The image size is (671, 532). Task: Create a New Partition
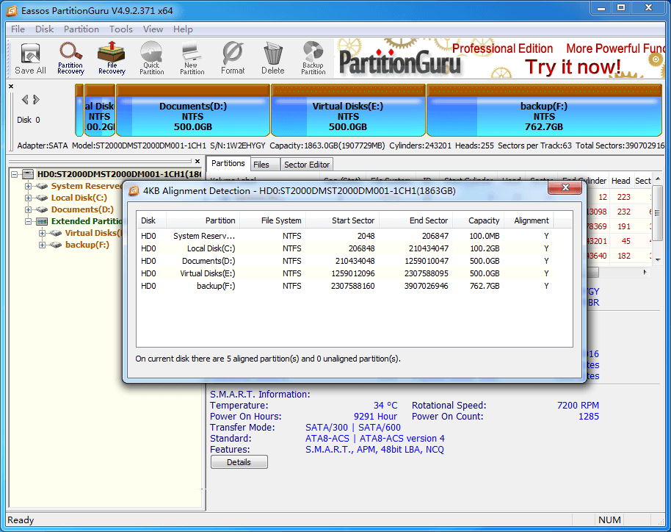(192, 58)
